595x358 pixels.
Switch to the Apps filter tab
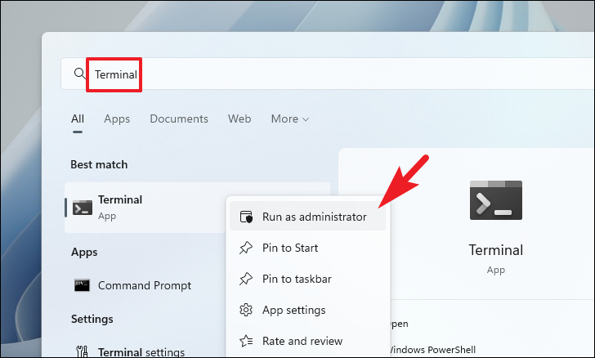[x=117, y=119]
